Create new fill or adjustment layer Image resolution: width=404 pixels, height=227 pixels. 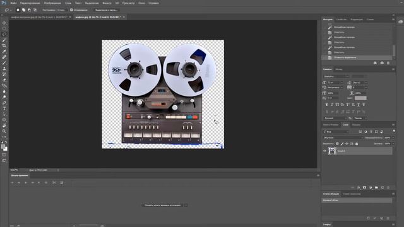point(371,187)
